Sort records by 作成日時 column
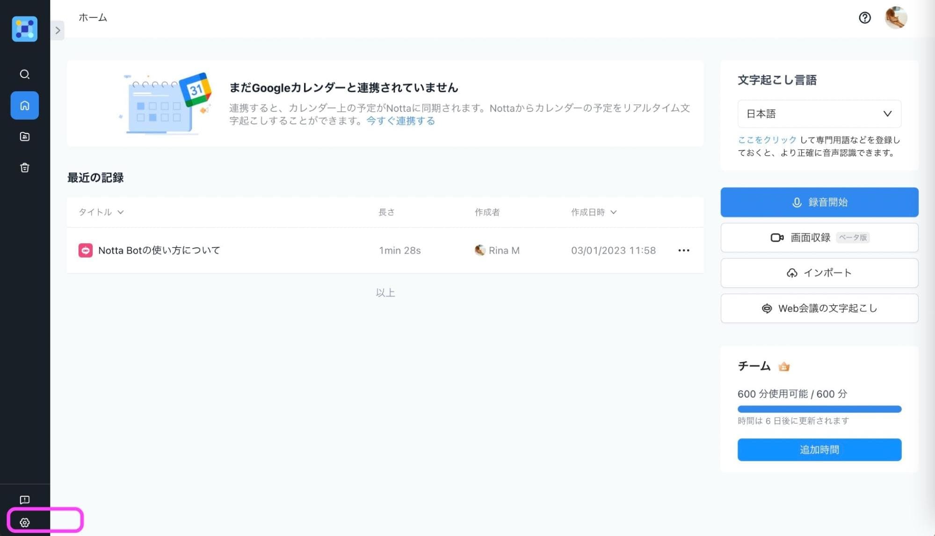 click(594, 212)
